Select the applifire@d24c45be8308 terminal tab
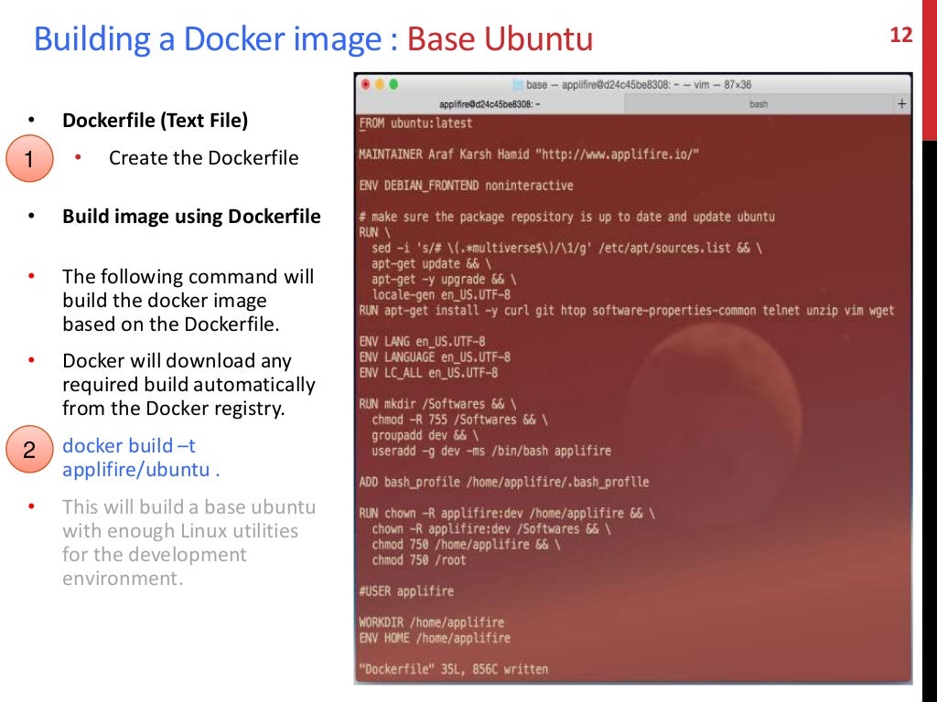The width and height of the screenshot is (937, 702). pyautogui.click(x=490, y=104)
